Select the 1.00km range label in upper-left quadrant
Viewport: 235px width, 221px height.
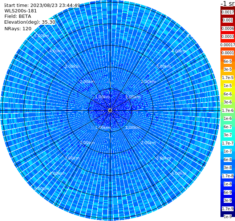click(102, 97)
